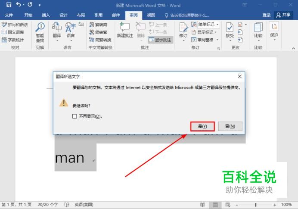
Task: Switch to web layout view
Action: click(x=228, y=205)
